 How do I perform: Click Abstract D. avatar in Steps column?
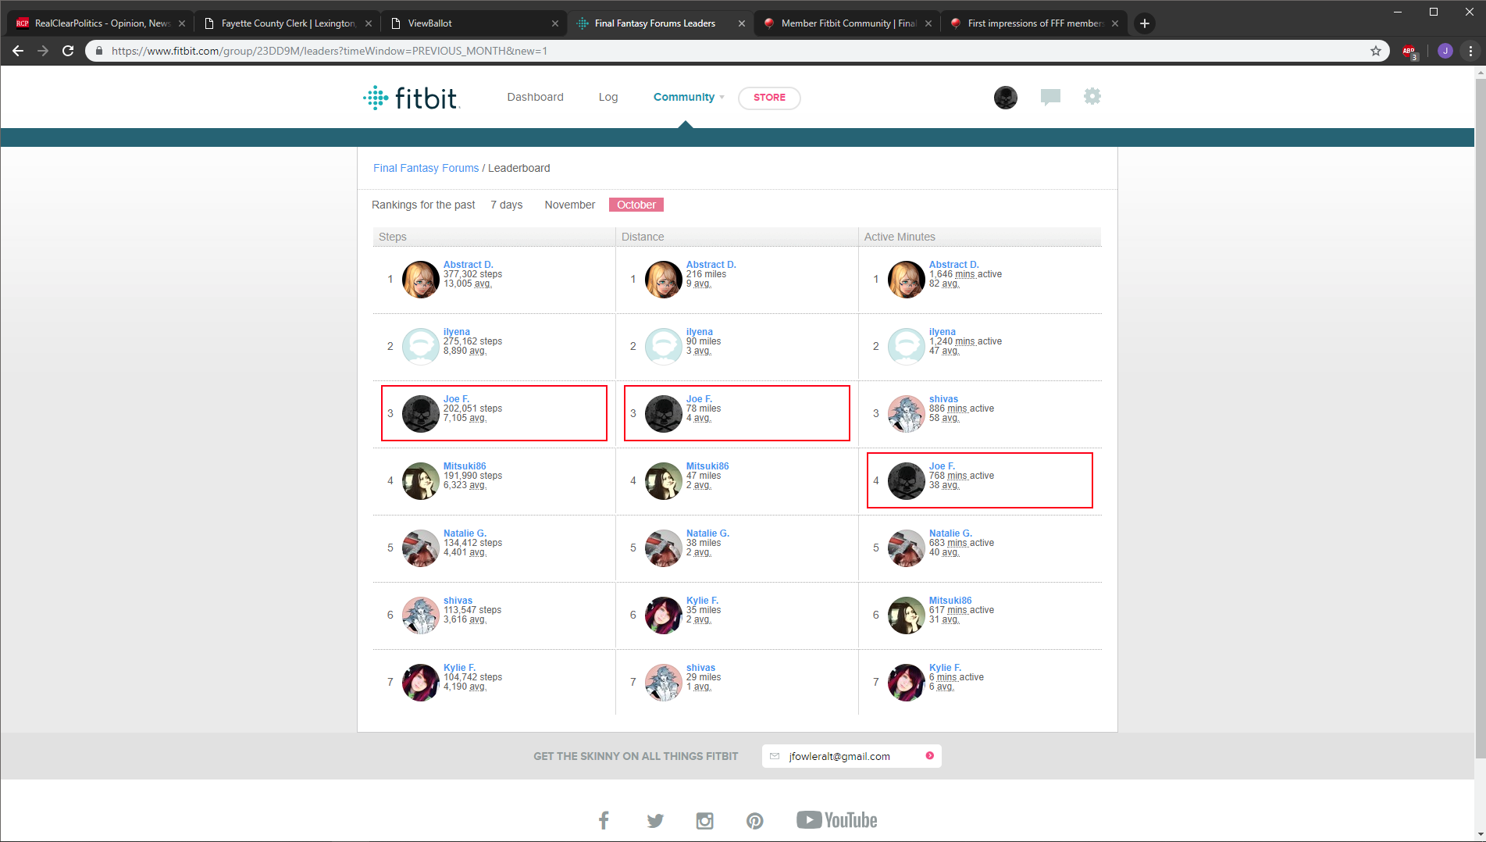[420, 280]
